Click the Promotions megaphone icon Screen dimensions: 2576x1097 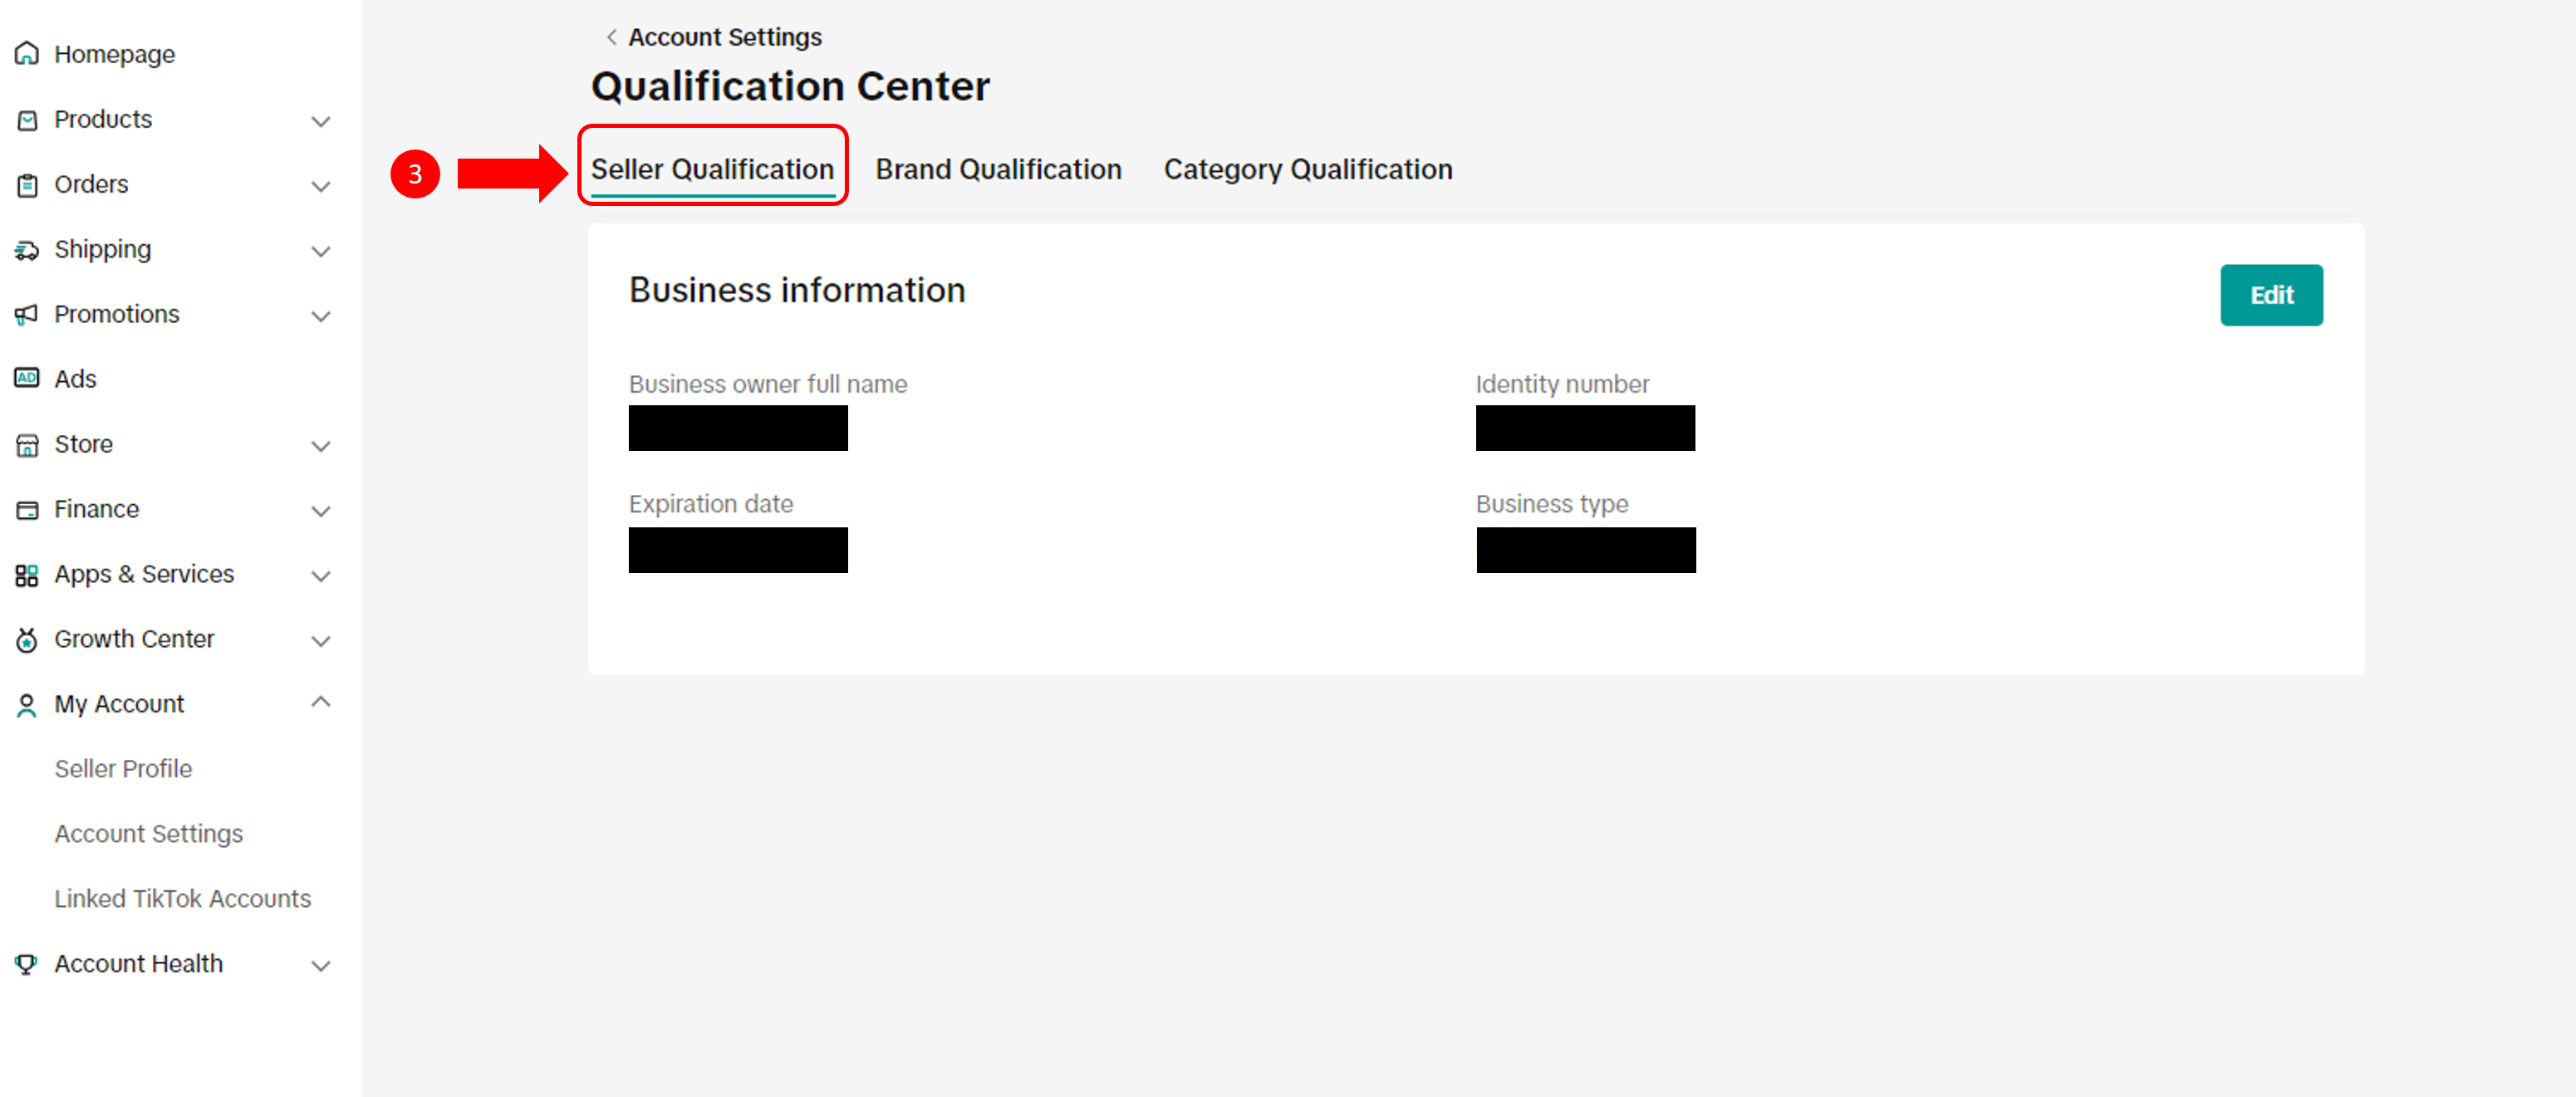coord(27,315)
